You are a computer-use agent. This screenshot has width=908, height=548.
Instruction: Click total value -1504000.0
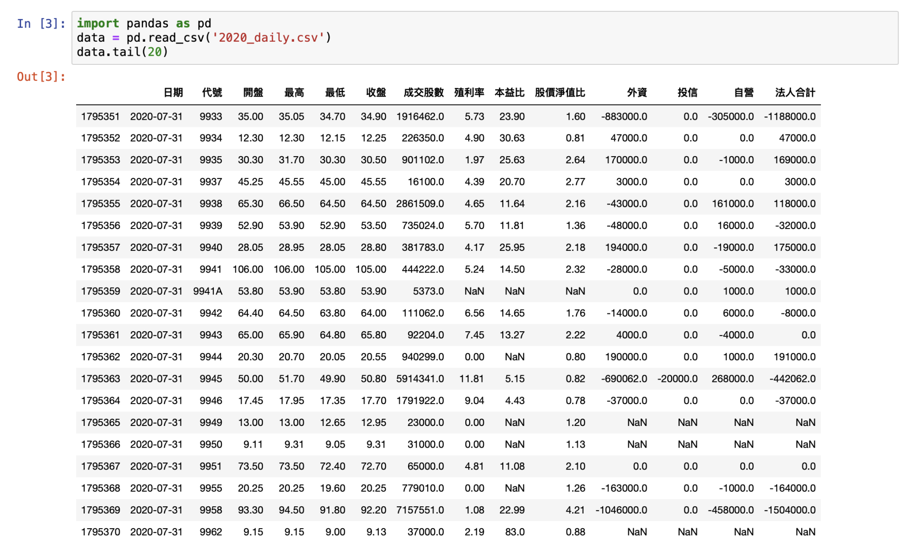(790, 510)
